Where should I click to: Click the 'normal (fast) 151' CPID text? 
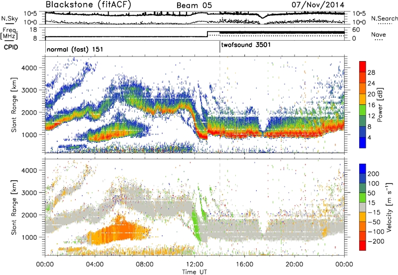click(75, 49)
